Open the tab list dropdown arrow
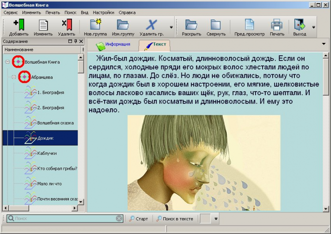Image resolution: width=331 pixels, height=234 pixels. tap(323, 44)
